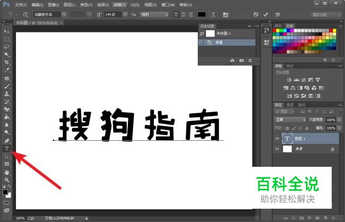Add Brightness/Contrast adjustment (sun icon)
This screenshot has width=345, height=222.
point(289,80)
